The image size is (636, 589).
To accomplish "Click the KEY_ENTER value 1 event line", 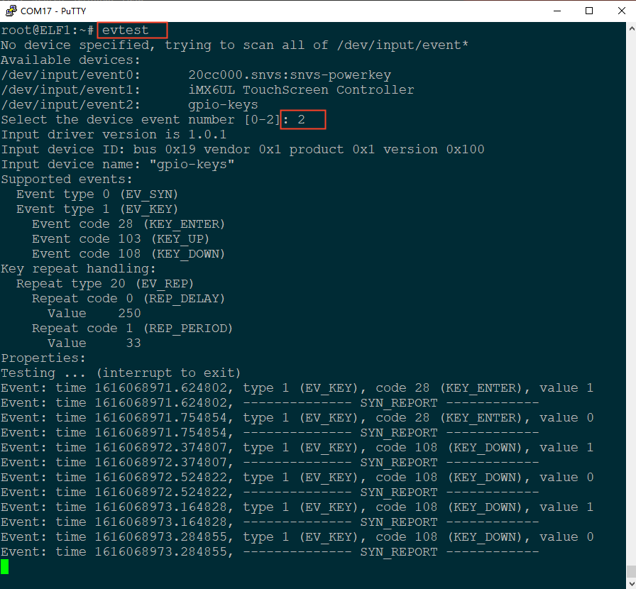I will 297,387.
